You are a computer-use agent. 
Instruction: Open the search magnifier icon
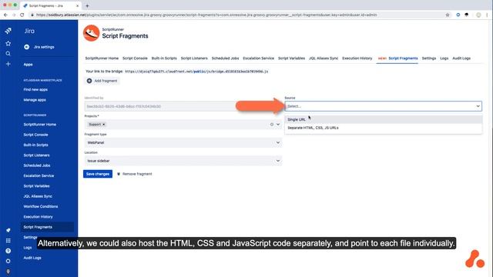8,54
